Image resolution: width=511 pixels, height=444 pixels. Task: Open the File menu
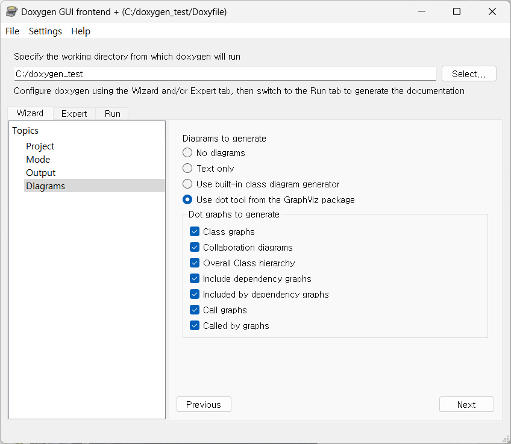coord(13,31)
